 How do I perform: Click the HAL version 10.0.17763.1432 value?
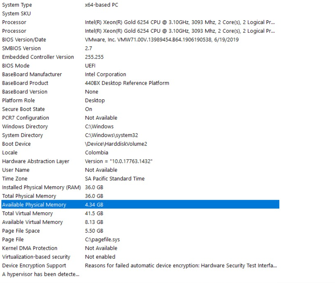tap(119, 161)
